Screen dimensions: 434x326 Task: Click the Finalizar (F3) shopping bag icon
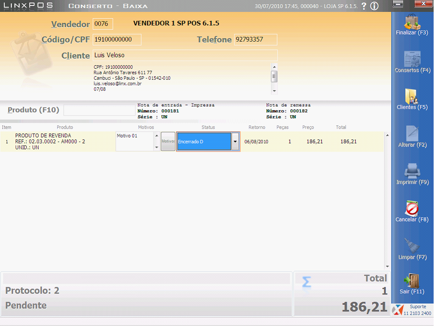(412, 22)
